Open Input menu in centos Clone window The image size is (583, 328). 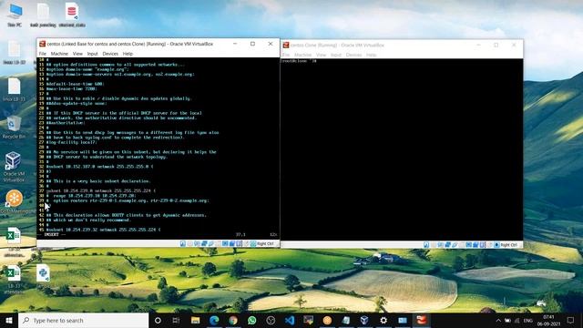336,55
